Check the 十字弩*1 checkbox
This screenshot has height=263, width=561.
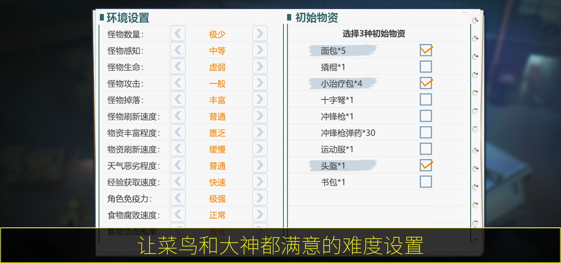pos(426,99)
